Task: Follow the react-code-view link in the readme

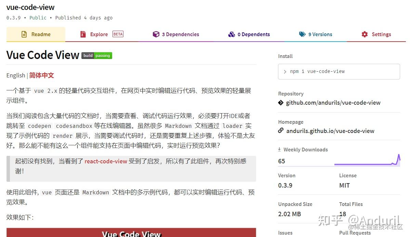Action: tap(106, 161)
